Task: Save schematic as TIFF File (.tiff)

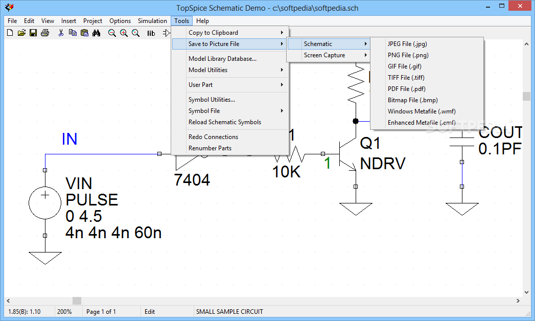Action: 427,77
